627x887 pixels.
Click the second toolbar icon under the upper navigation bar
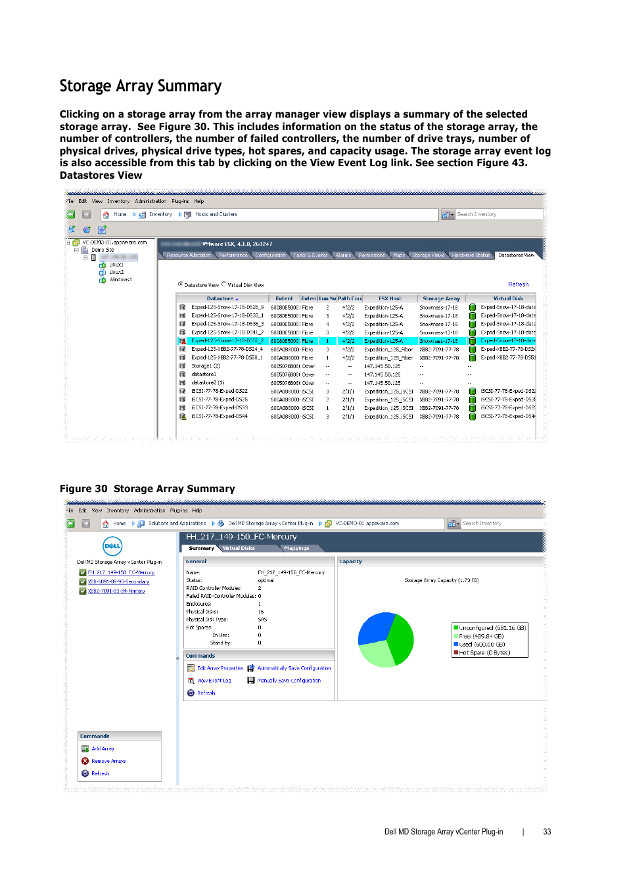[87, 229]
